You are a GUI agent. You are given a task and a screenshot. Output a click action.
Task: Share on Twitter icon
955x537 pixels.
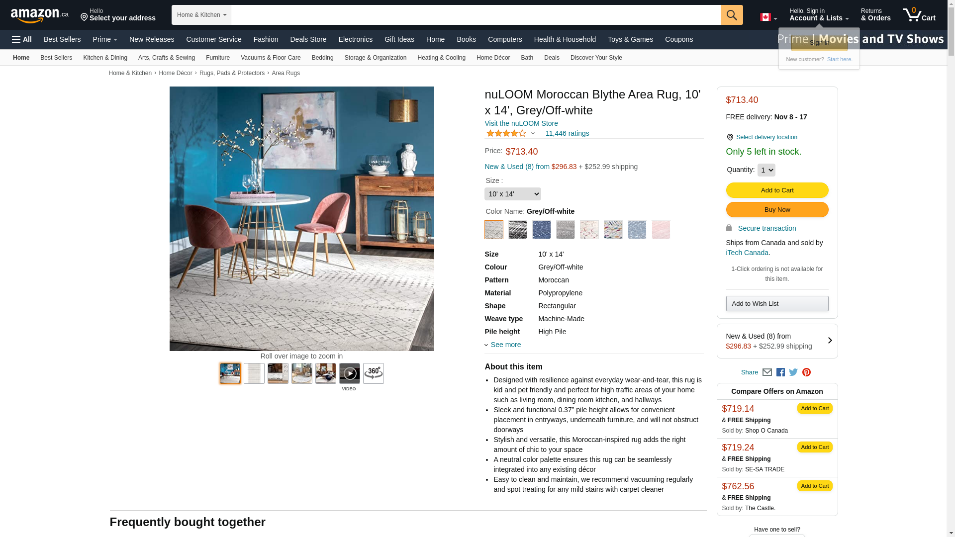click(793, 372)
